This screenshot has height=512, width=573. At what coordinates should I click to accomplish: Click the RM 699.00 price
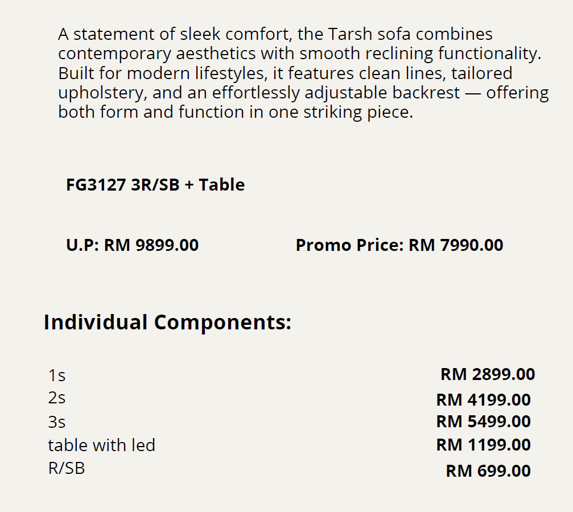click(x=488, y=471)
